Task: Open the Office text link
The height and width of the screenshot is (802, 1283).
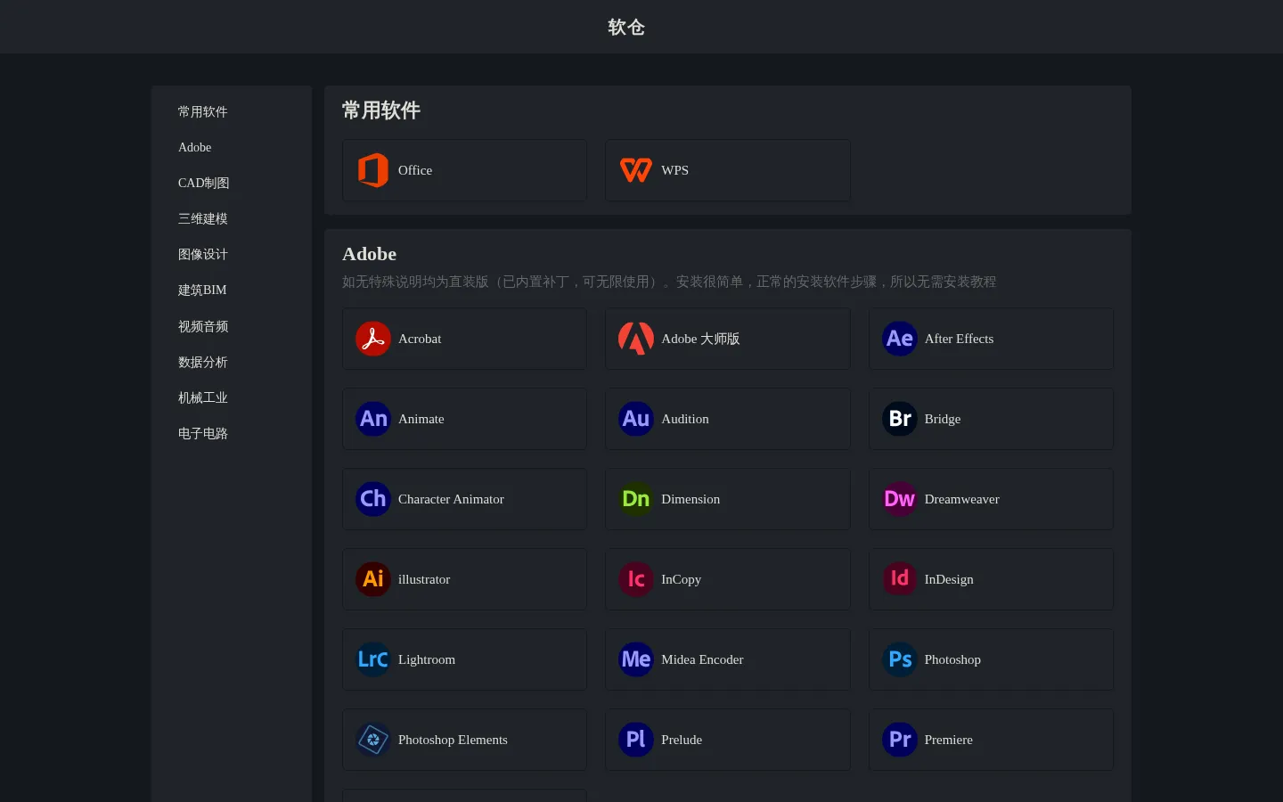Action: tap(415, 170)
